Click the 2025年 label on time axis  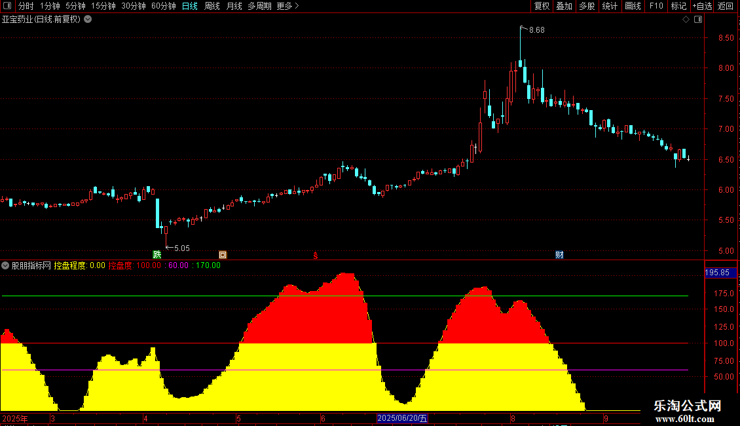[15, 418]
